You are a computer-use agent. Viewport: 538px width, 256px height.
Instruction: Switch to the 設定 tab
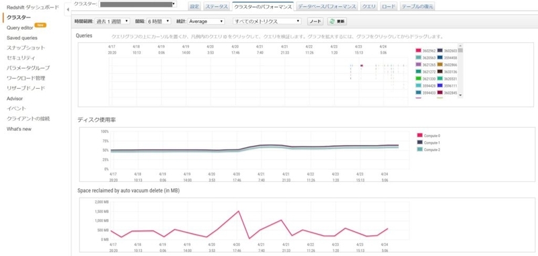pos(194,7)
